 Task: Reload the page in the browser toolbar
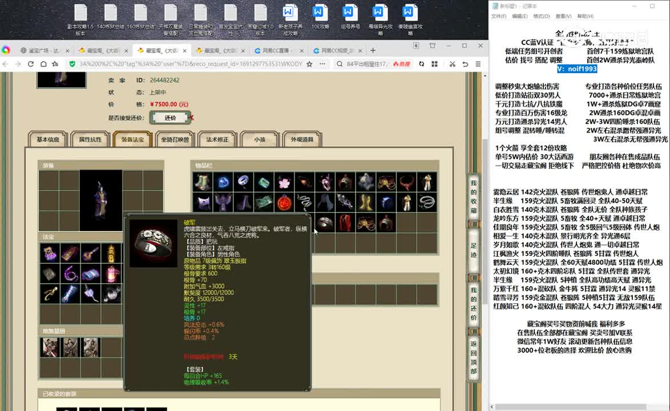30,64
